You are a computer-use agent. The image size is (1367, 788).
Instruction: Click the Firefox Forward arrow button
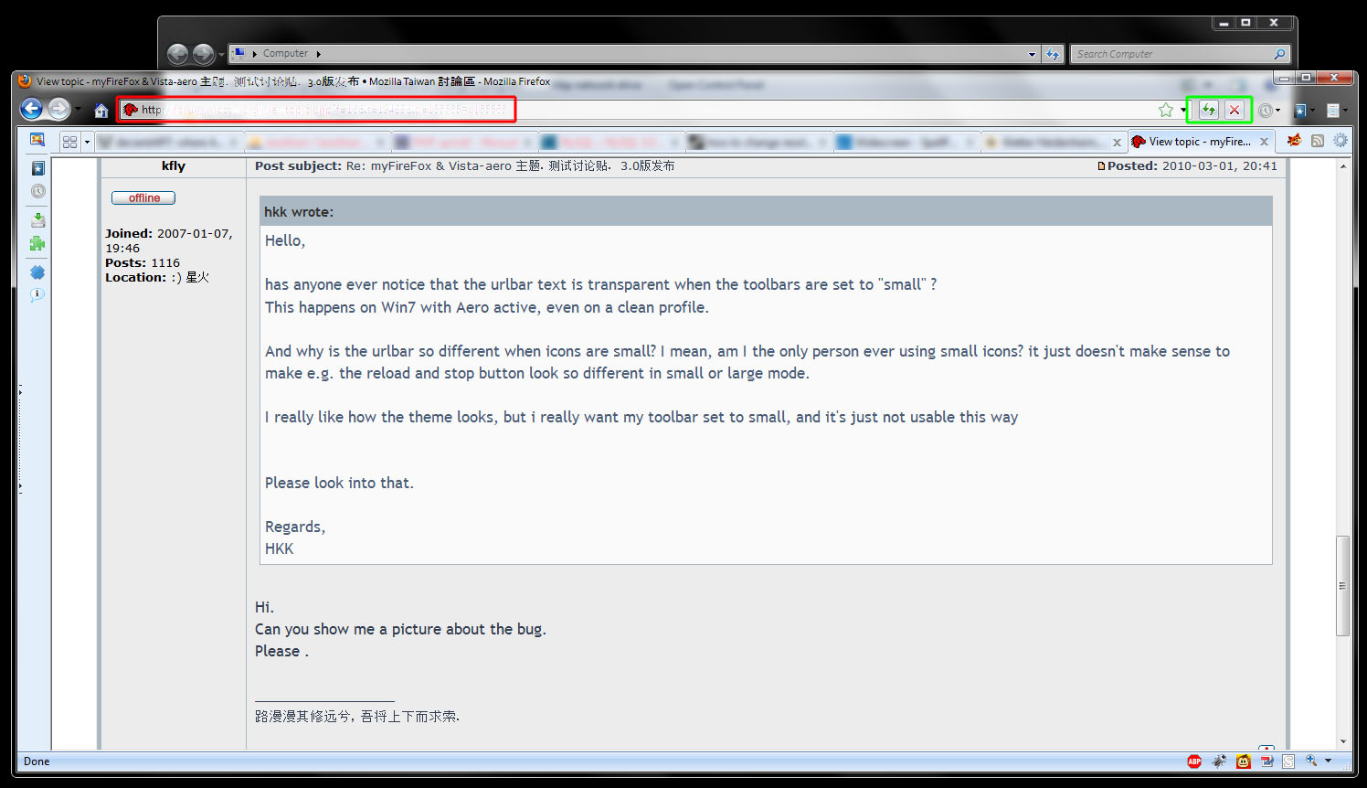(58, 109)
